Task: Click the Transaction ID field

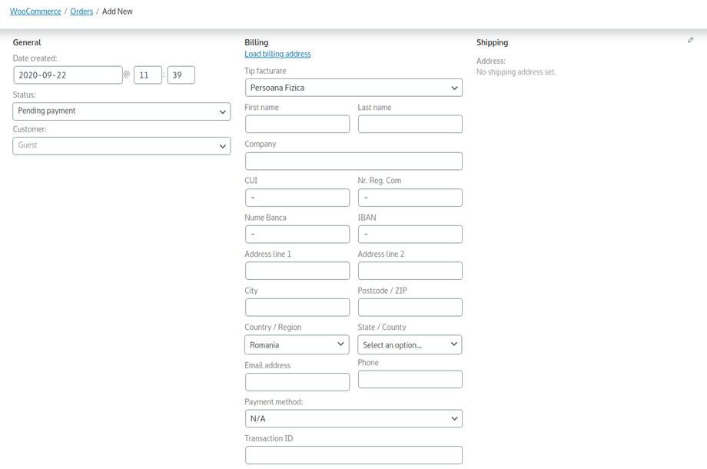Action: tap(353, 454)
